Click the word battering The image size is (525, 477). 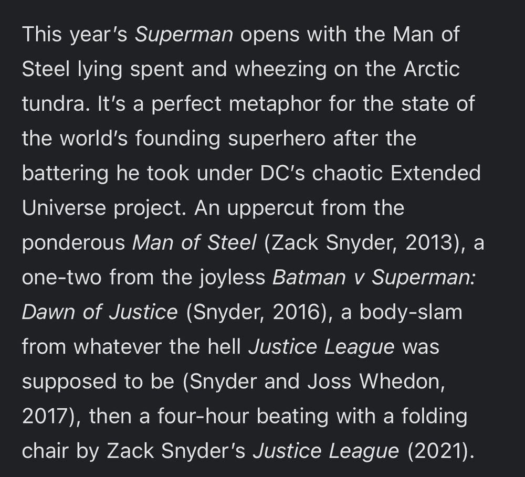point(65,174)
